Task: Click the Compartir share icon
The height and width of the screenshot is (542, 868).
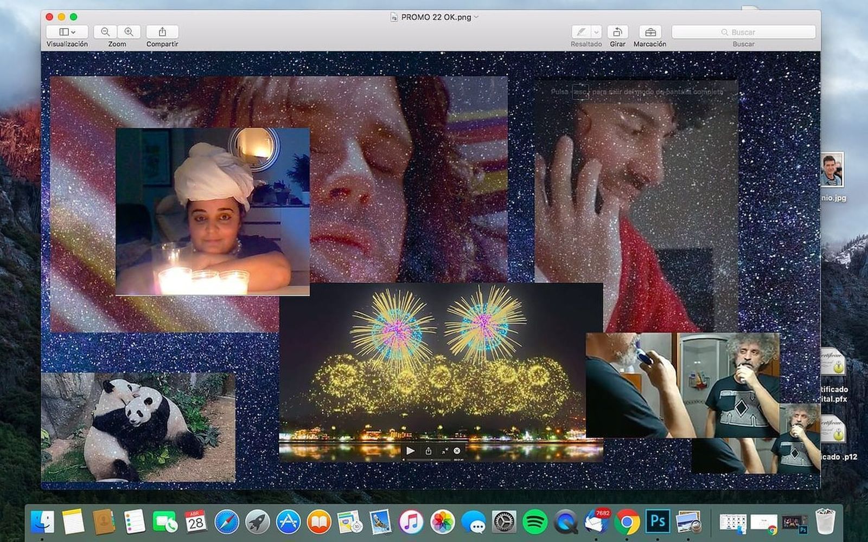Action: 162,32
